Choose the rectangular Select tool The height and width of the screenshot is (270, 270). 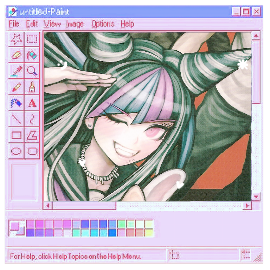(32, 39)
